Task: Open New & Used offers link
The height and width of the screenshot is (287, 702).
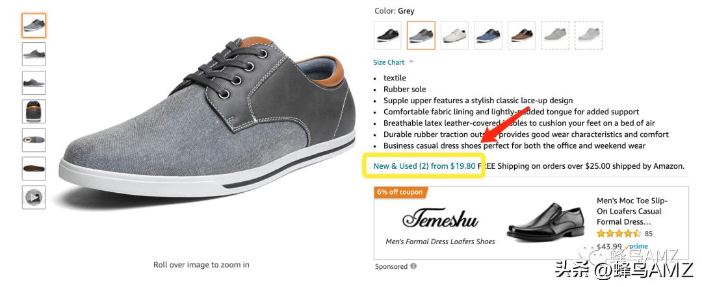Action: pos(424,166)
